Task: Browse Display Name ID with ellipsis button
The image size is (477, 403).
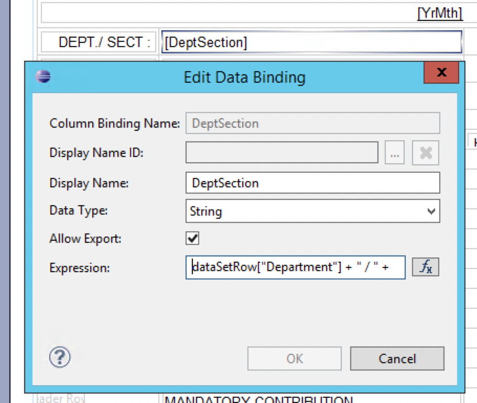Action: point(395,153)
